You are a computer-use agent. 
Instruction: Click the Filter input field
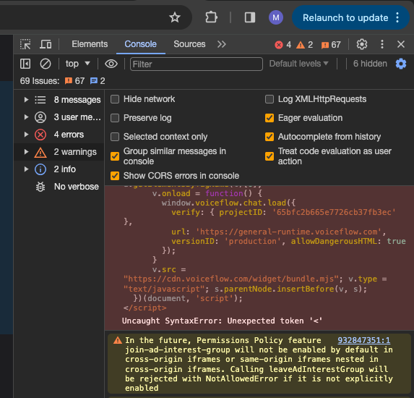pos(197,64)
